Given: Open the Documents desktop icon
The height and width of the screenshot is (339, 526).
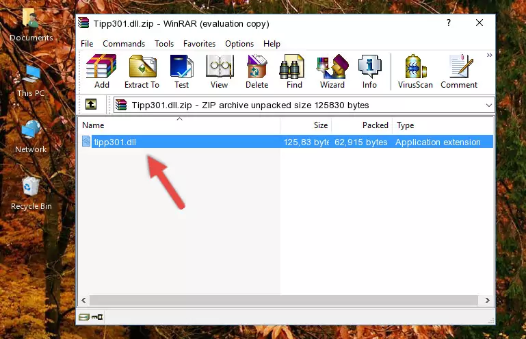Looking at the screenshot, I should point(31,25).
